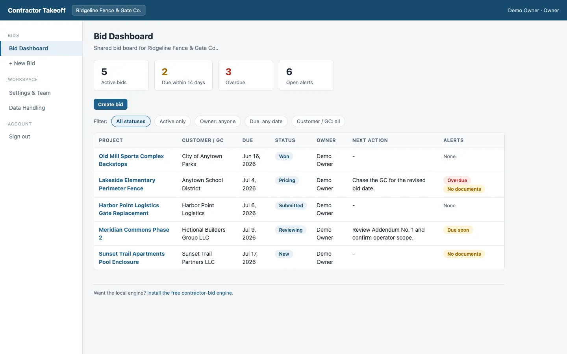Open Settings & Team
Viewport: 567px width, 354px height.
pyautogui.click(x=41, y=93)
